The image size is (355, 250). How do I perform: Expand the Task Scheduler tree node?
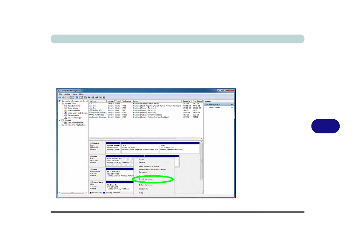point(63,106)
